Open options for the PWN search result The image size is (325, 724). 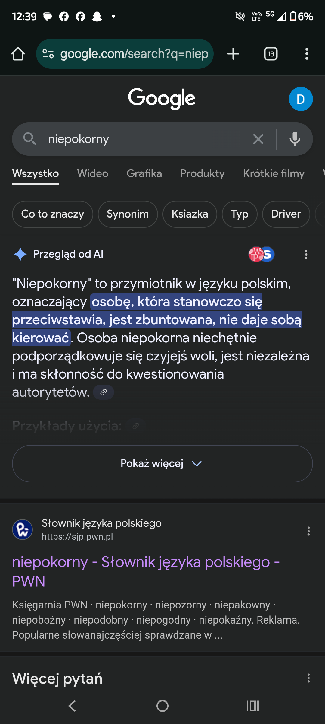point(308,531)
